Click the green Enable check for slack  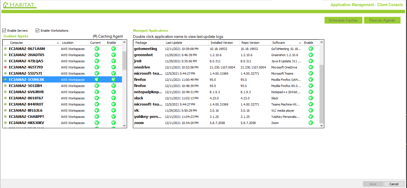311,98
